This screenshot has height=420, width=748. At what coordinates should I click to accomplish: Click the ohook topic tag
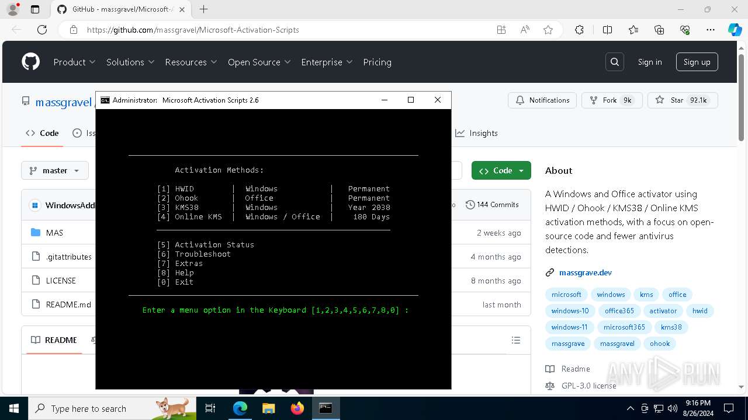pyautogui.click(x=660, y=344)
